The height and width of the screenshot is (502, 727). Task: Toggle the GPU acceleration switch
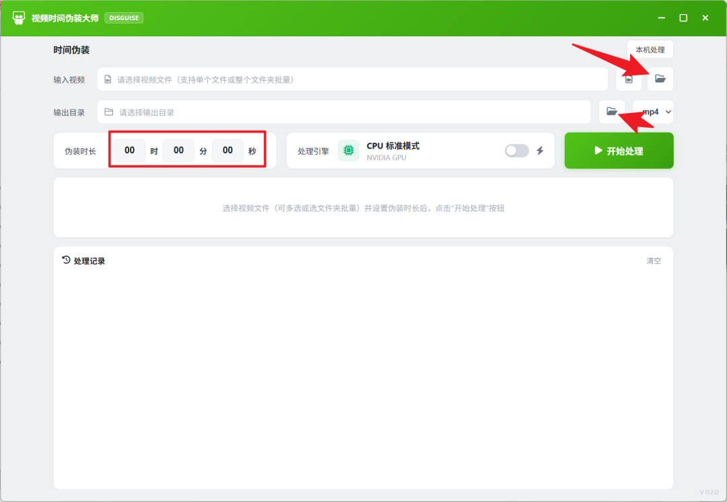(x=517, y=151)
